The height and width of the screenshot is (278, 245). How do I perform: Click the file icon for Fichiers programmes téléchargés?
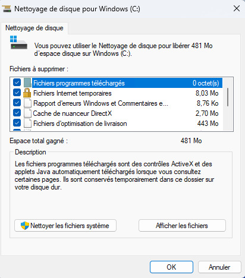click(27, 83)
